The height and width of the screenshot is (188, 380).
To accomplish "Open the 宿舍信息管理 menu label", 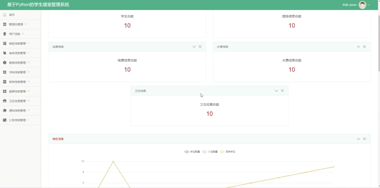I will [17, 53].
